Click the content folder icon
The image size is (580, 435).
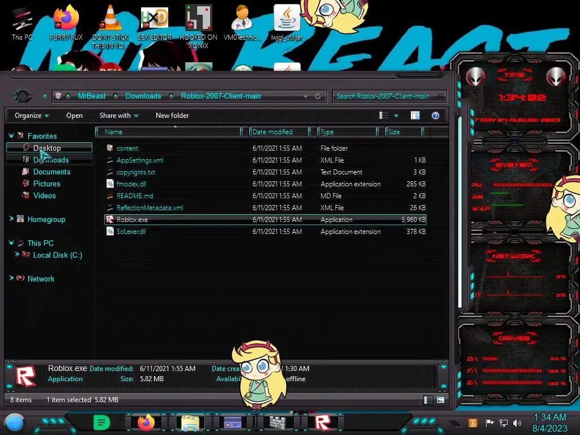[x=110, y=148]
